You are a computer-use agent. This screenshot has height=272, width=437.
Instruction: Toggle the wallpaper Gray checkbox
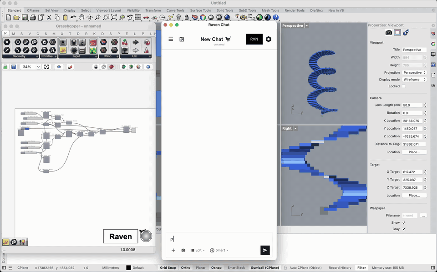[404, 229]
